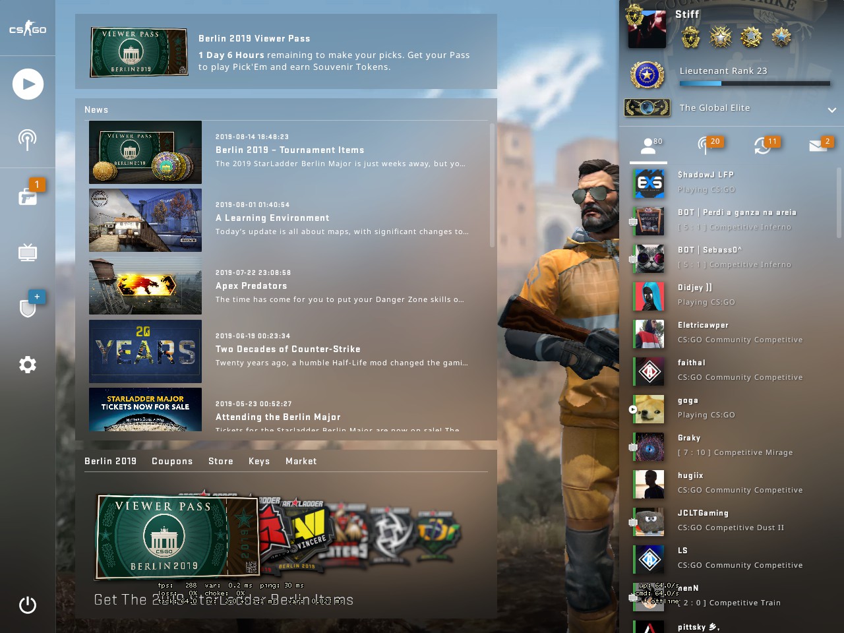The image size is (844, 633).
Task: Click the CS:GO logo home icon
Action: pos(28,28)
